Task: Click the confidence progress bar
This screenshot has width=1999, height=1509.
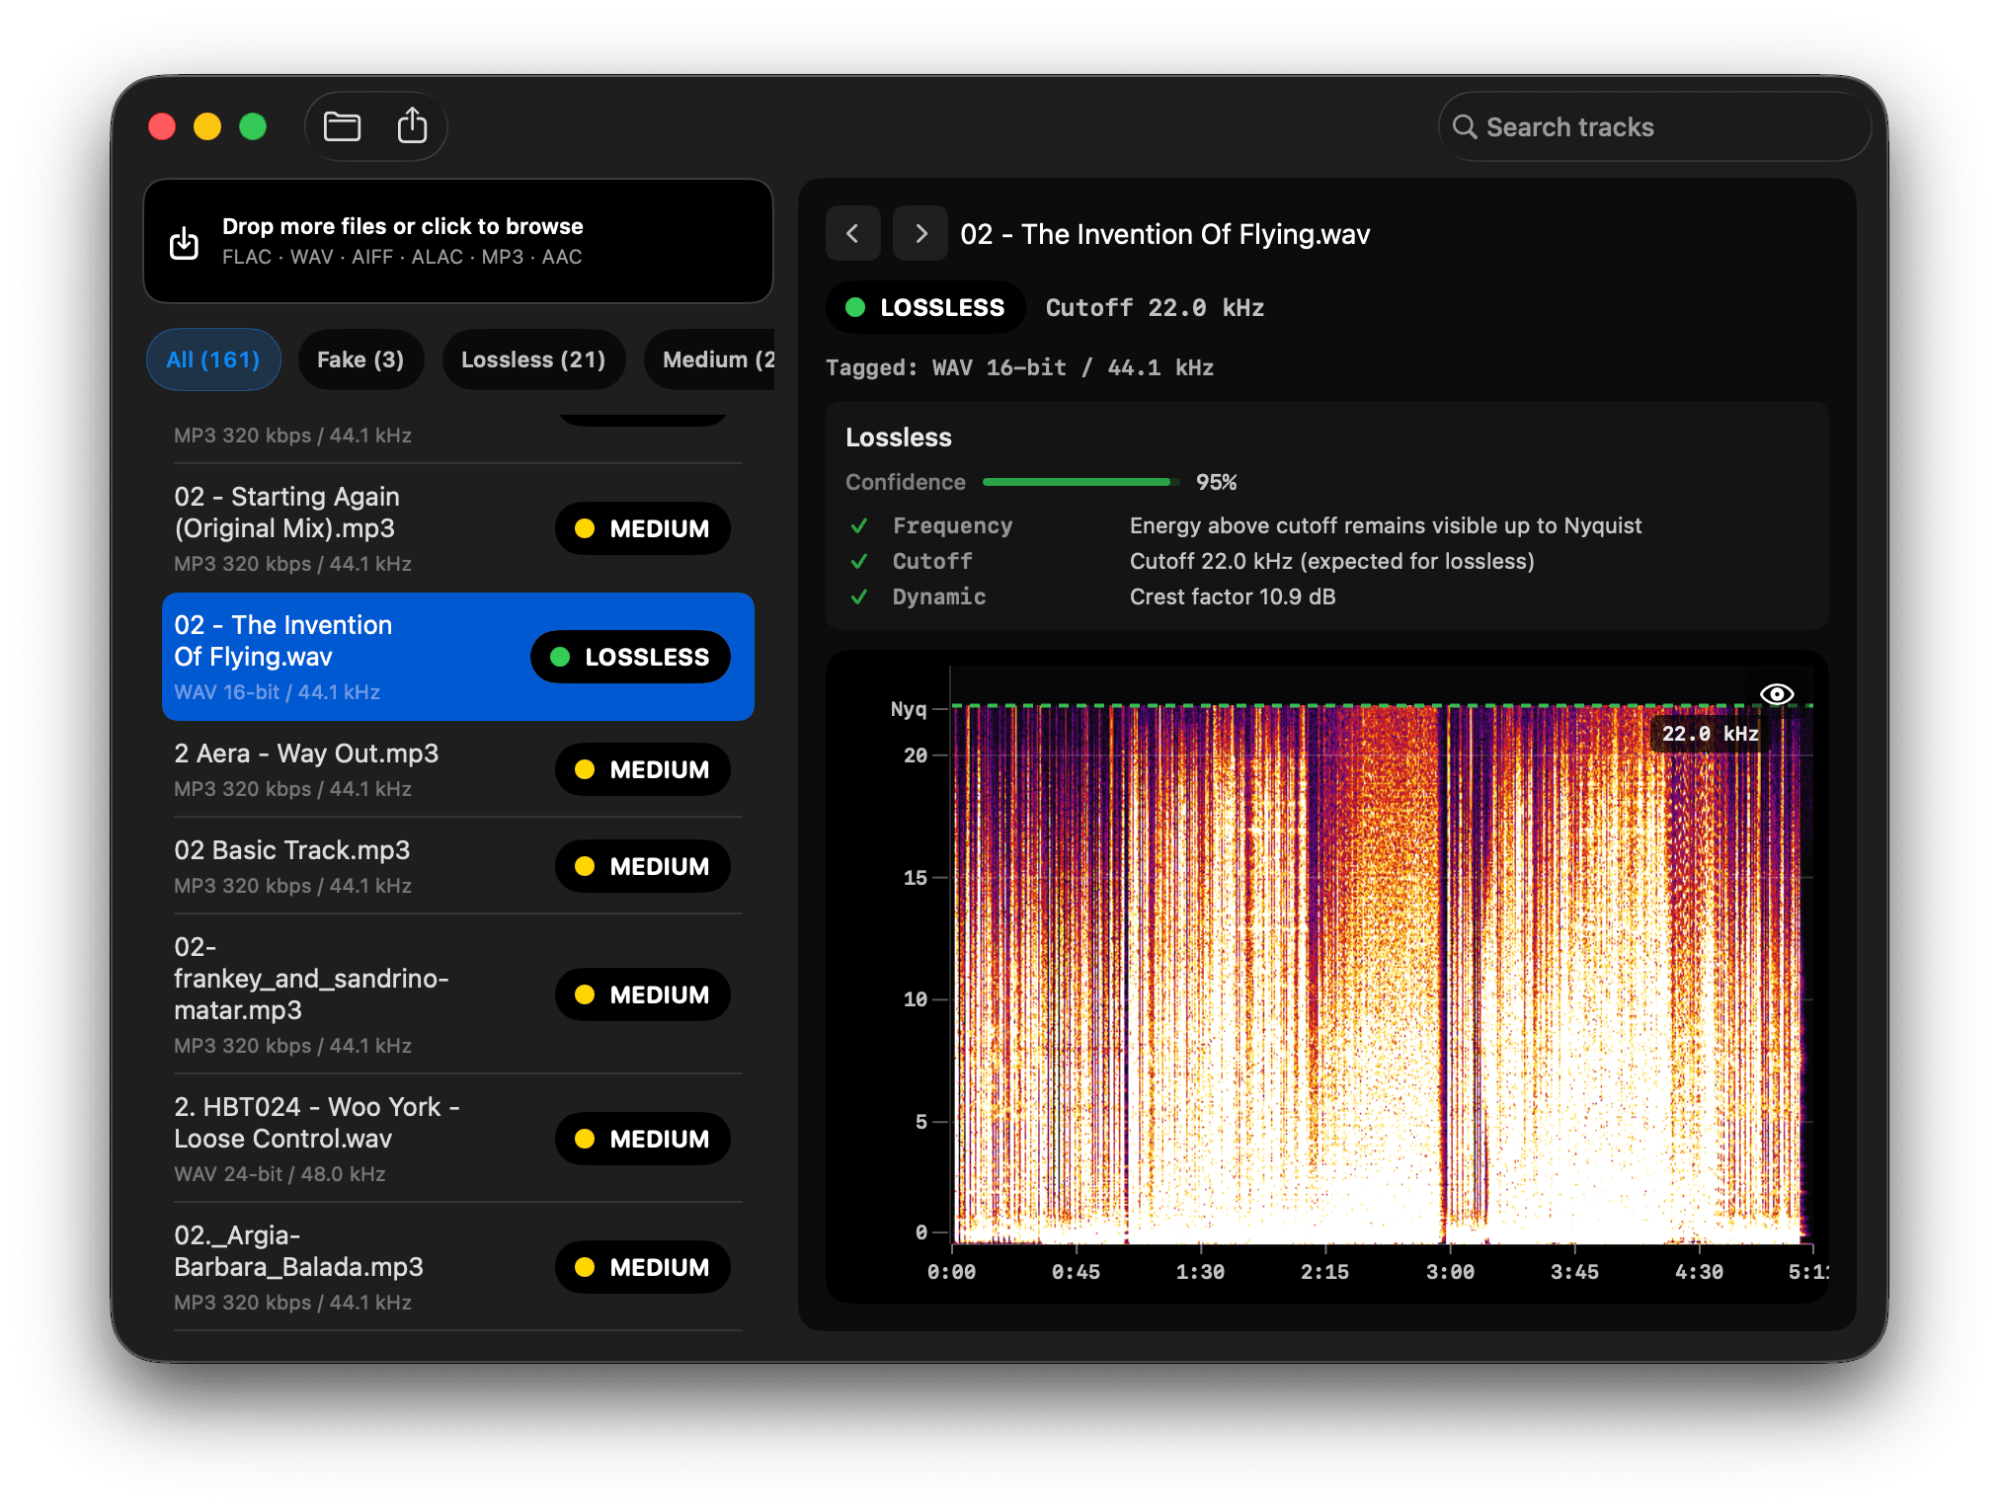Action: 1081,482
